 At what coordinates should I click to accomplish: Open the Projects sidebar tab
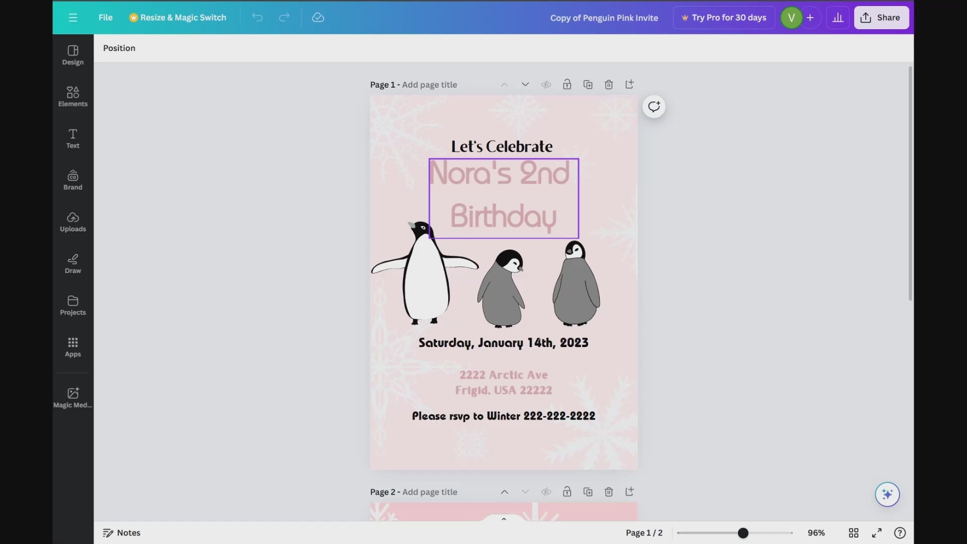tap(73, 306)
